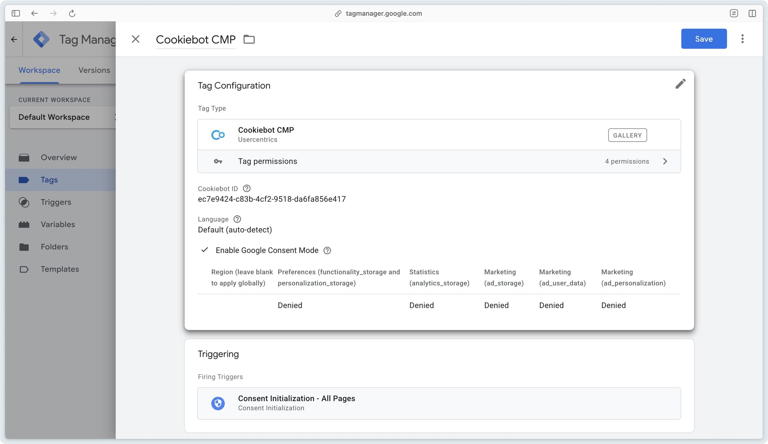Open the Consent Initialization - All Pages trigger
This screenshot has width=768, height=444.
click(x=439, y=403)
